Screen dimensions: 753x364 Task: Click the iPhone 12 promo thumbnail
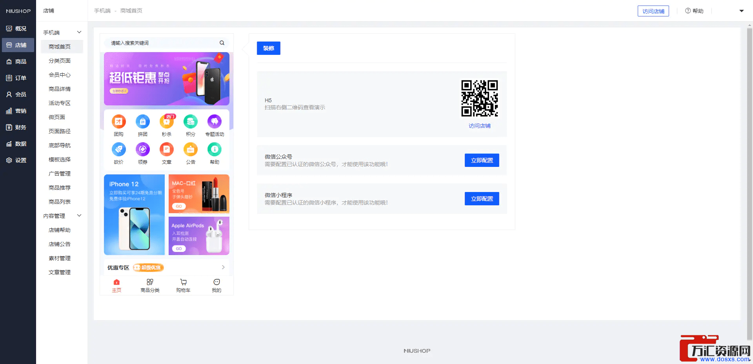[134, 214]
